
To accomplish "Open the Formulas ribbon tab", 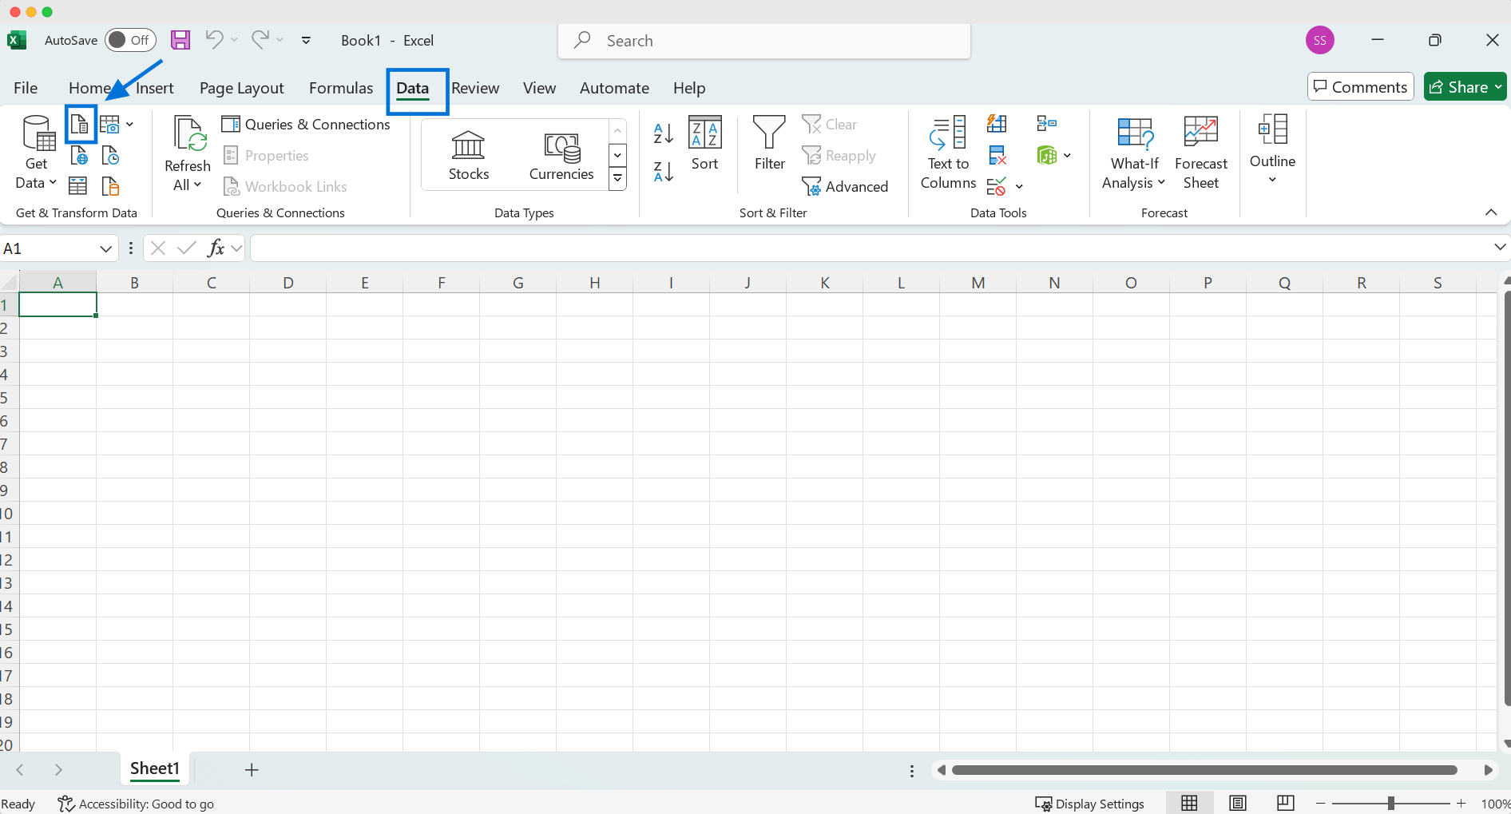I will pyautogui.click(x=341, y=88).
